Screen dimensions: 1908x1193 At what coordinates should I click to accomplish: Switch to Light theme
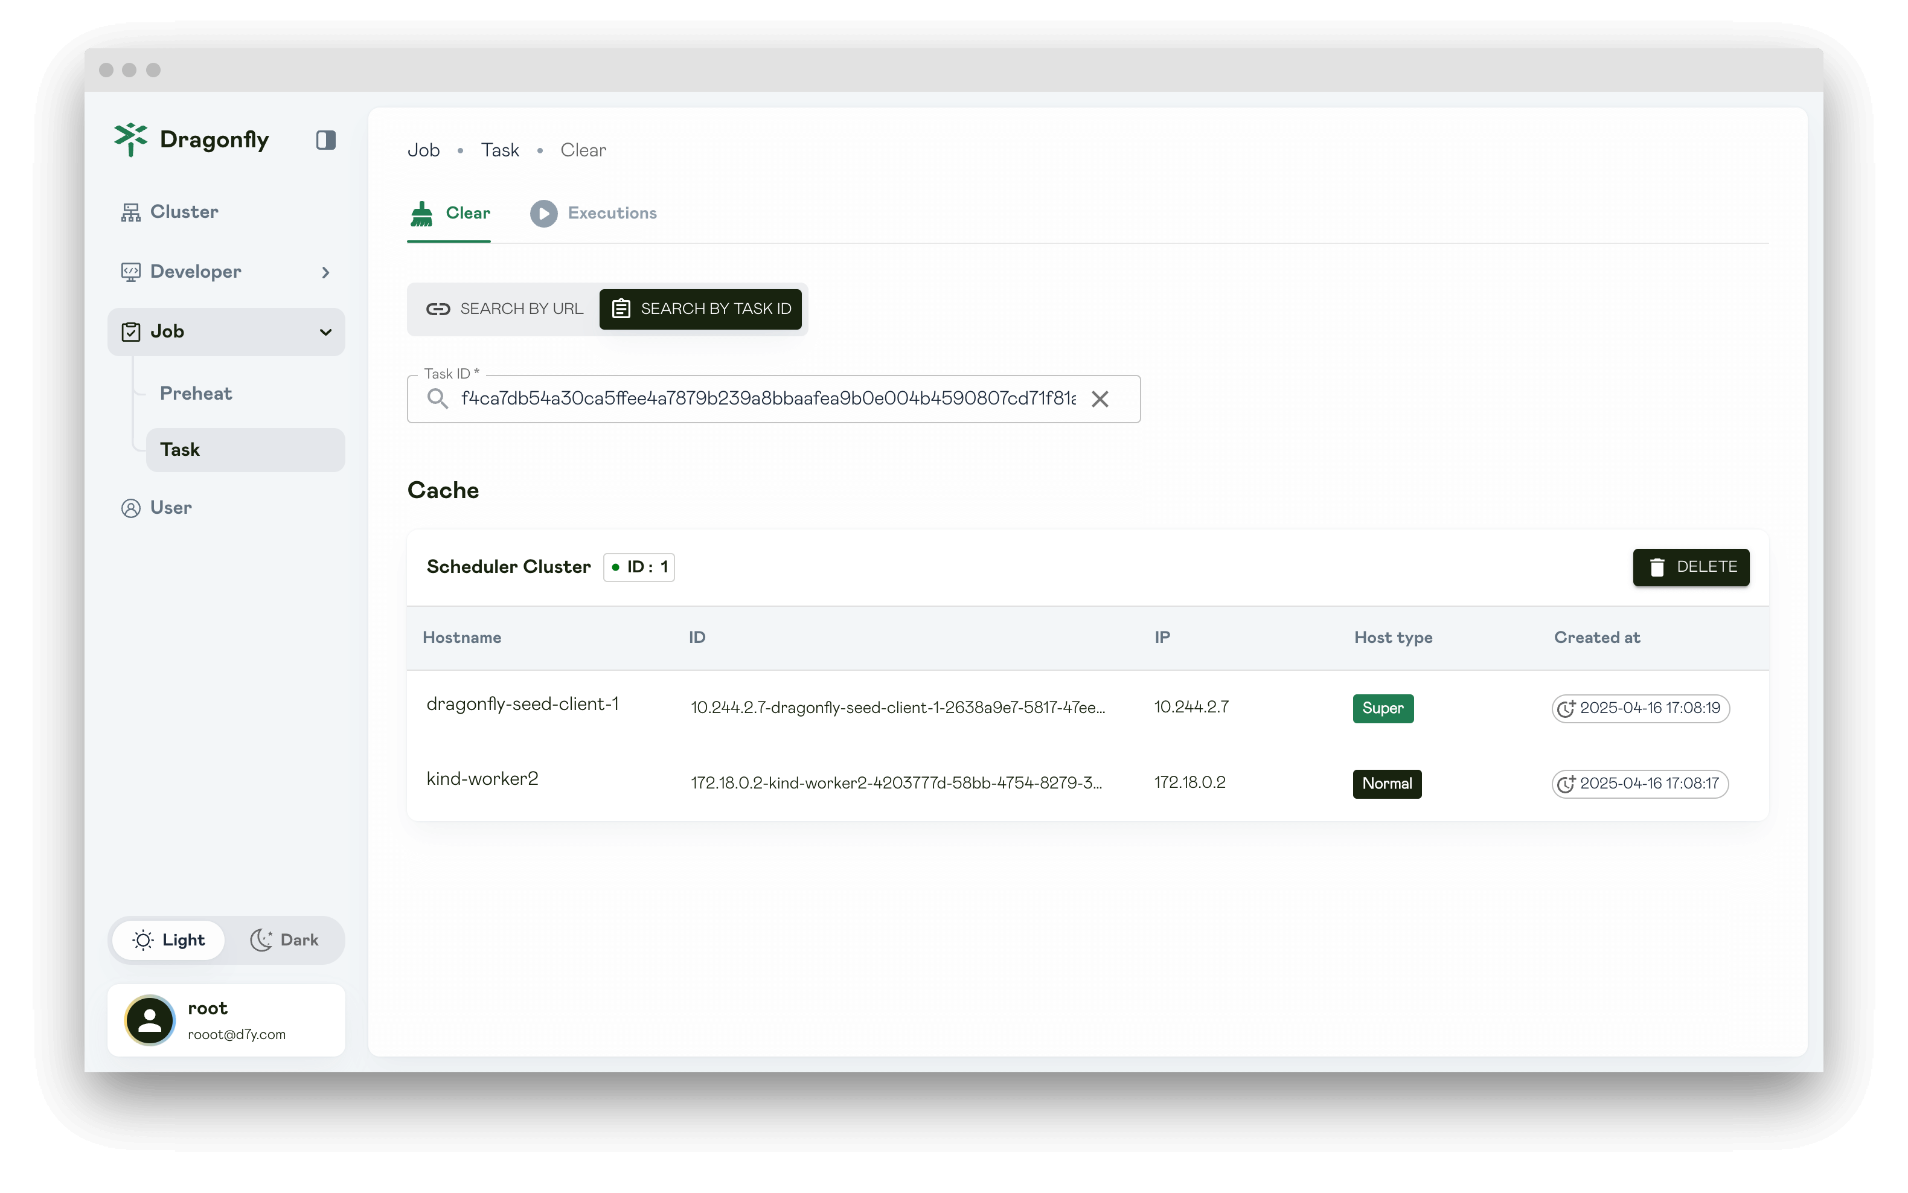pos(169,939)
